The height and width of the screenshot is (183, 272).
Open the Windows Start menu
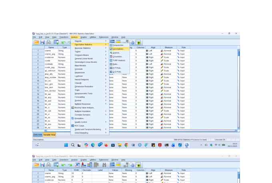coord(66,145)
